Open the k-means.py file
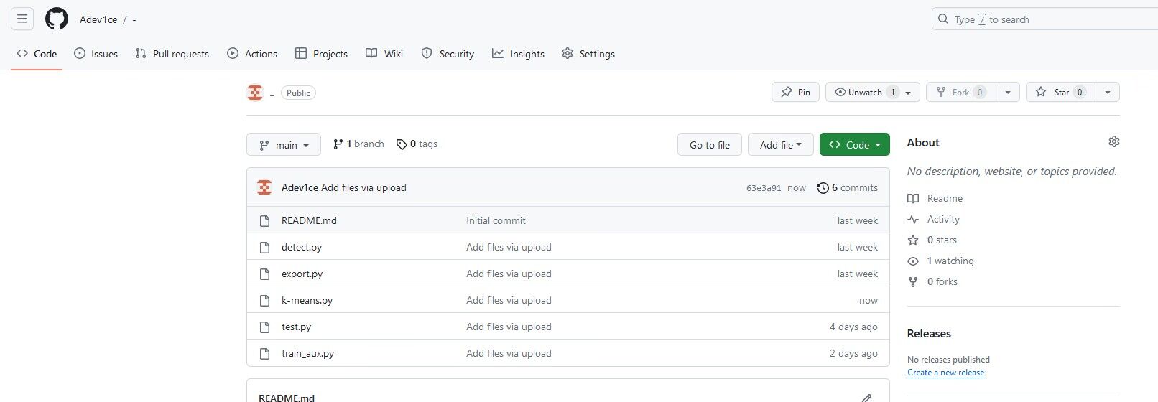 (x=307, y=301)
